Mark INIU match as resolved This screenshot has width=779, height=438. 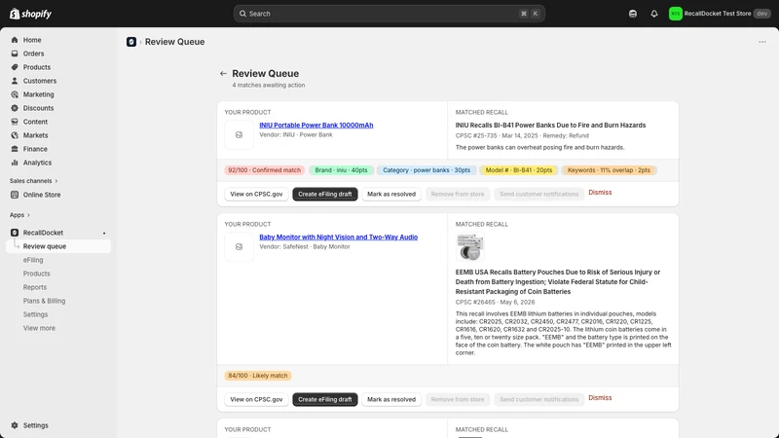tap(391, 194)
